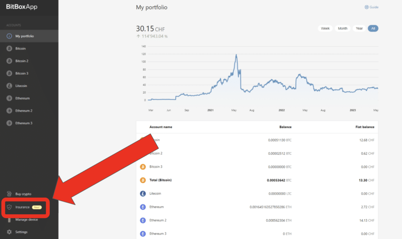Choose the Year chart range
The image size is (402, 239).
point(359,28)
